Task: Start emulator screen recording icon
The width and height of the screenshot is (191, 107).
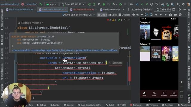Action: pos(175,15)
